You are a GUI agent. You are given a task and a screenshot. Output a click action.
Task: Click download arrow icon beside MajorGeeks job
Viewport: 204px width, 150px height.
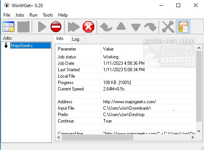coord(6,46)
